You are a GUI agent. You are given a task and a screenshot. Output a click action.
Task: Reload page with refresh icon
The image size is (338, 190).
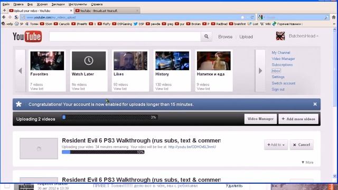252,17
